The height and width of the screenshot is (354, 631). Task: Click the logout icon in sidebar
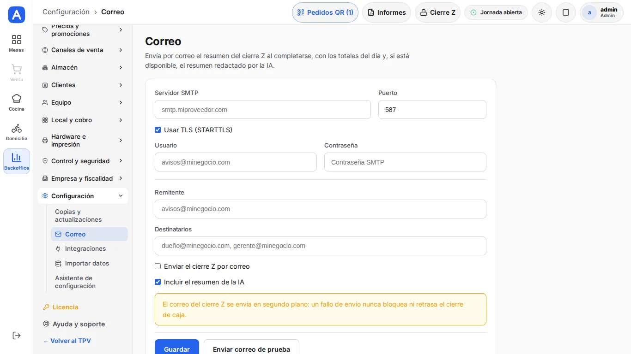pyautogui.click(x=17, y=336)
